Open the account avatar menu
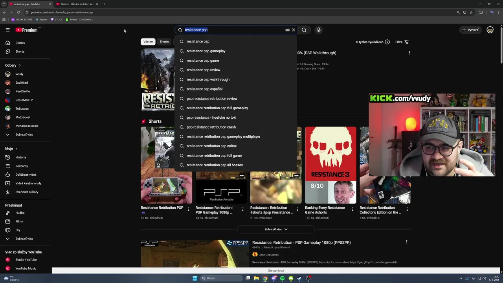Screen dimensions: 503x283 (490, 30)
